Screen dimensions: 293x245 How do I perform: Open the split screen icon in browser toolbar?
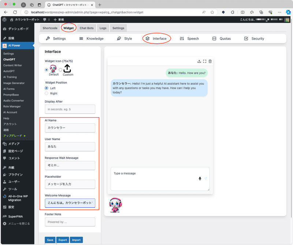(x=242, y=12)
